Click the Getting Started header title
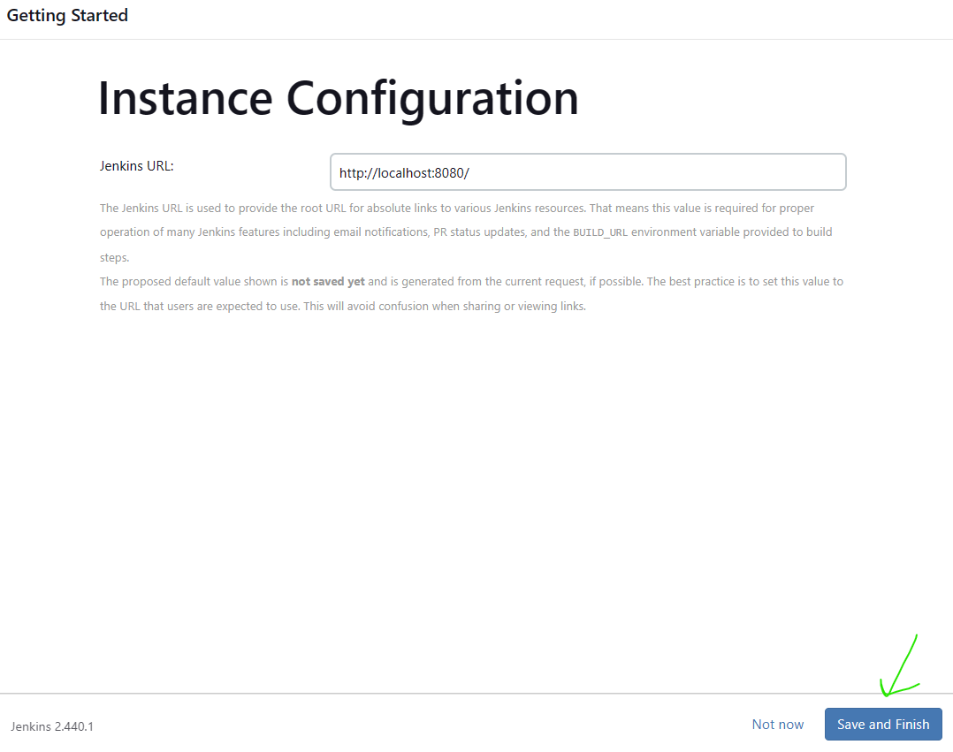953x752 pixels. click(67, 16)
